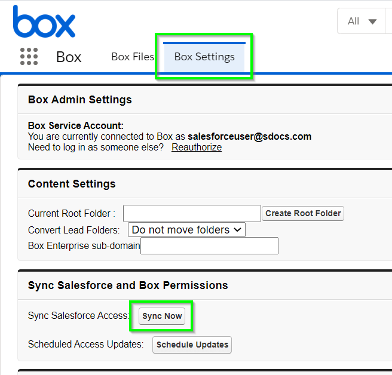This screenshot has height=375, width=392.
Task: Click the Create Root Folder button
Action: 303,213
